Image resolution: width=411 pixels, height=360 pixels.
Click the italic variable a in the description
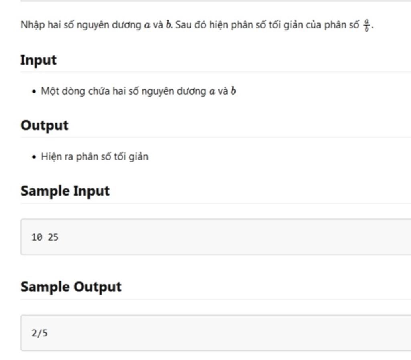[x=147, y=25]
